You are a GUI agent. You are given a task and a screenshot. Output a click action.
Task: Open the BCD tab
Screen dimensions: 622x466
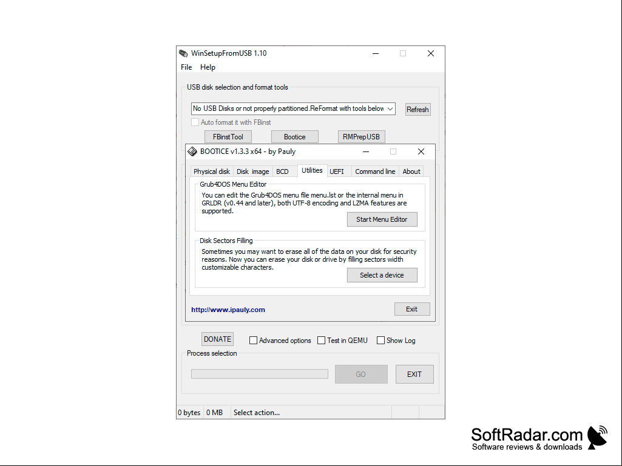[282, 171]
